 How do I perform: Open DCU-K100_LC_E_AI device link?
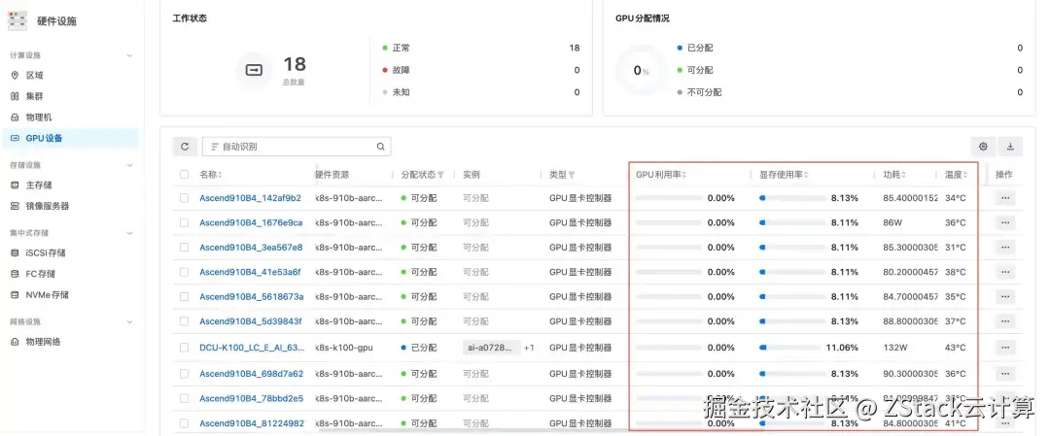(252, 348)
